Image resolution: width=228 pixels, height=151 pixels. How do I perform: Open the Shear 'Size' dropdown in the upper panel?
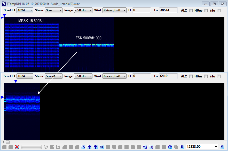tap(53, 10)
